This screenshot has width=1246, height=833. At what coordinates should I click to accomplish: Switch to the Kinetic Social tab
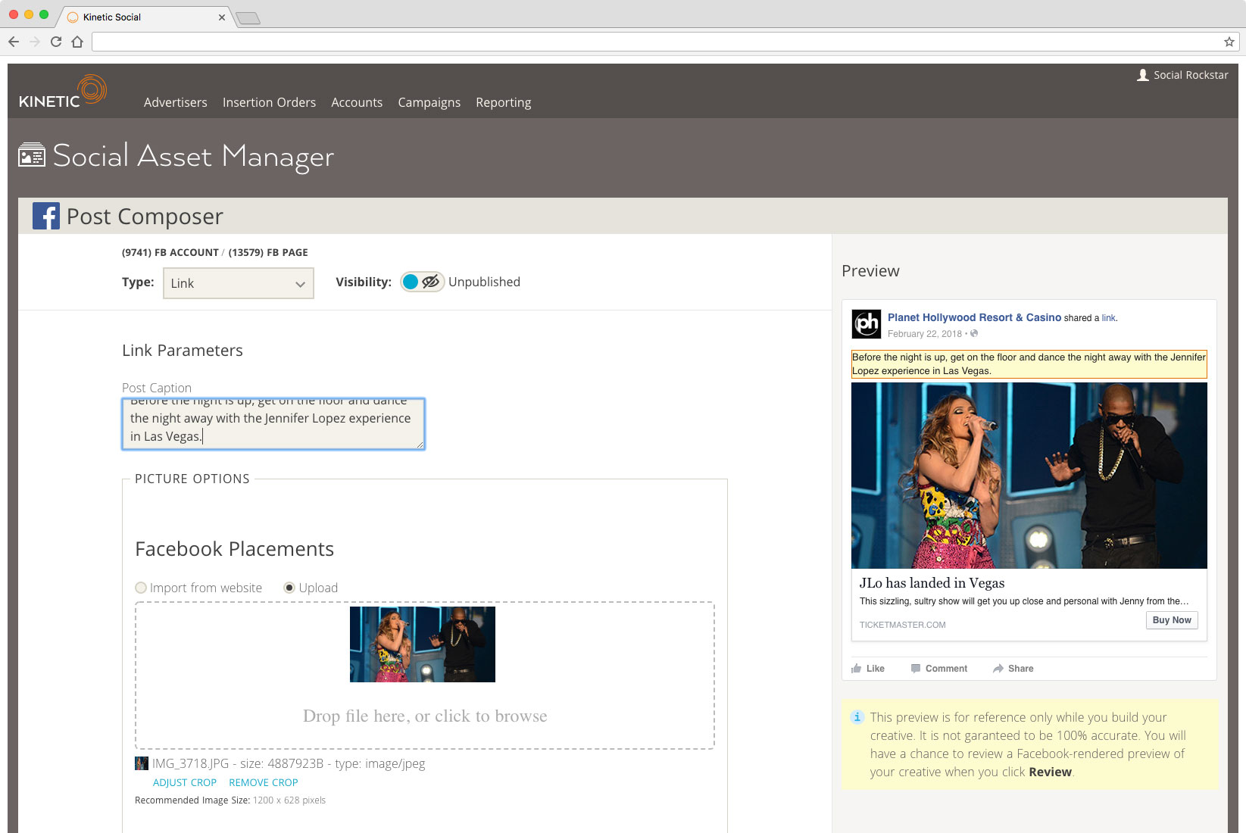tap(144, 17)
